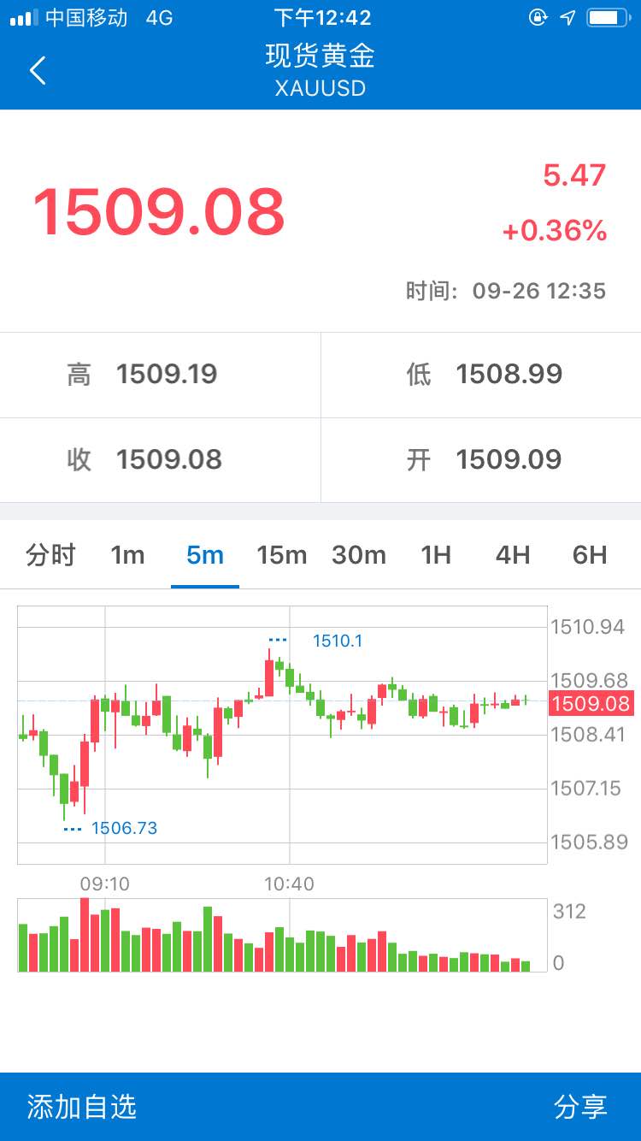Tap the back arrow icon

pyautogui.click(x=38, y=70)
